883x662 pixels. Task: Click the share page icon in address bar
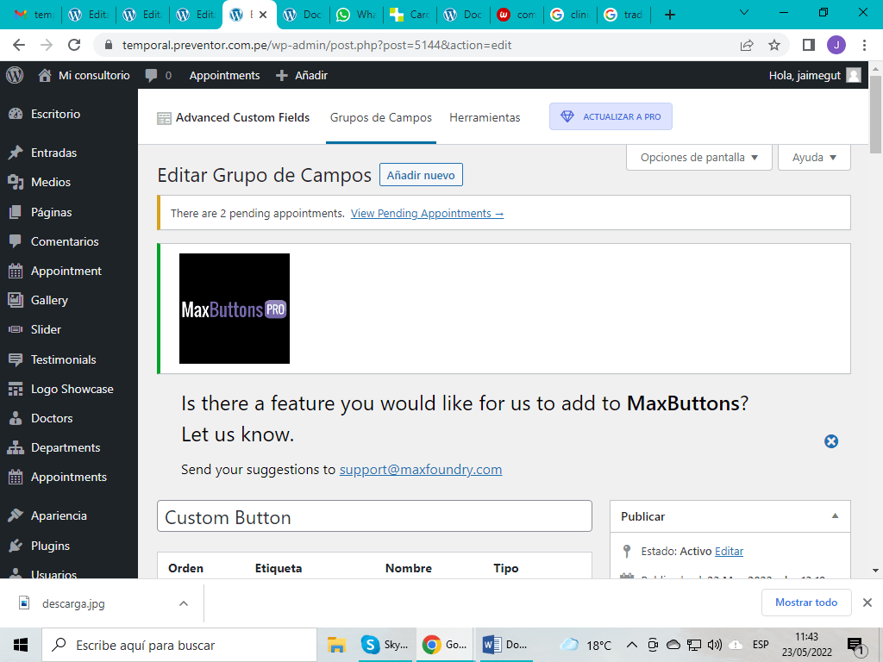[x=747, y=45]
